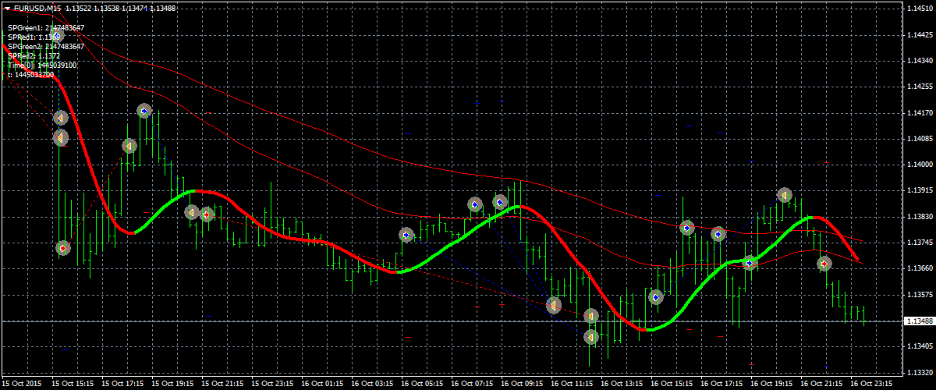Viewport: 936px width, 390px height.
Task: Click the 1.13660 price axis label
Action: [x=920, y=268]
